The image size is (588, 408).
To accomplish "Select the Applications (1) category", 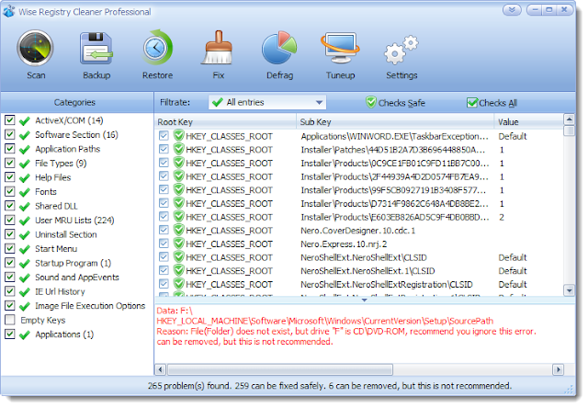I will click(x=64, y=334).
